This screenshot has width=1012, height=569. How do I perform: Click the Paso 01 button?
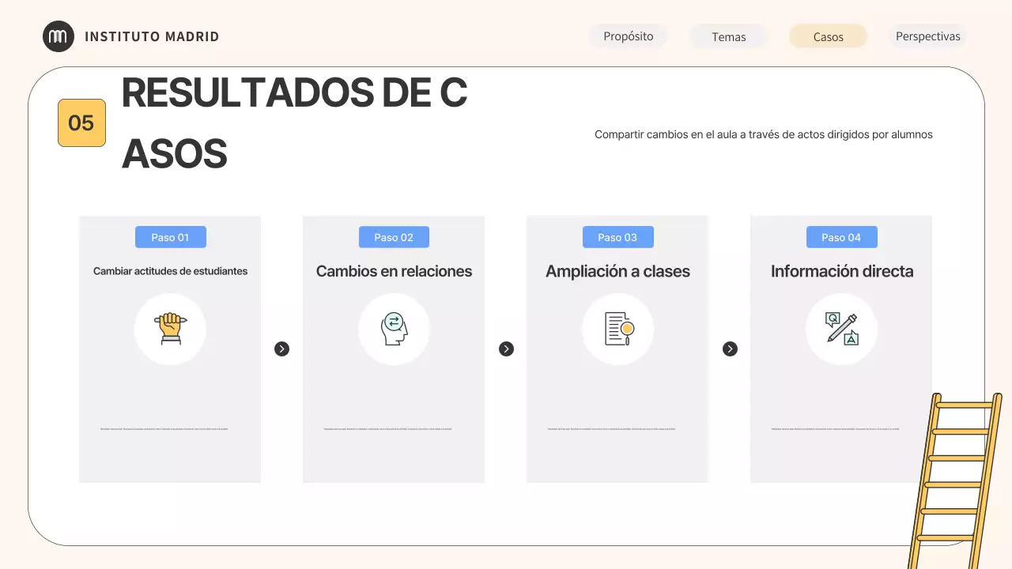point(170,237)
